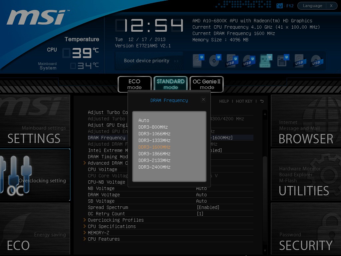Select DDR3-1866MHz option
The height and width of the screenshot is (256, 341).
pyautogui.click(x=155, y=154)
